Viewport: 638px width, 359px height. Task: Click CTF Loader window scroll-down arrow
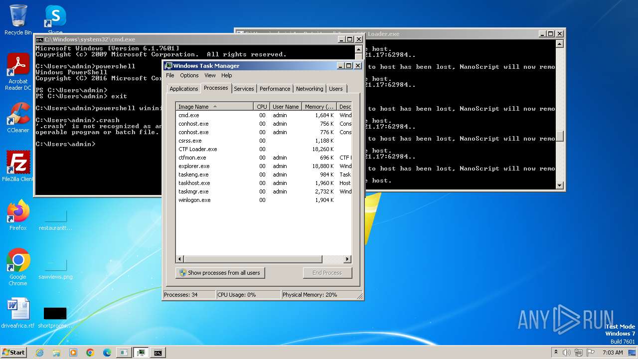[x=560, y=185]
